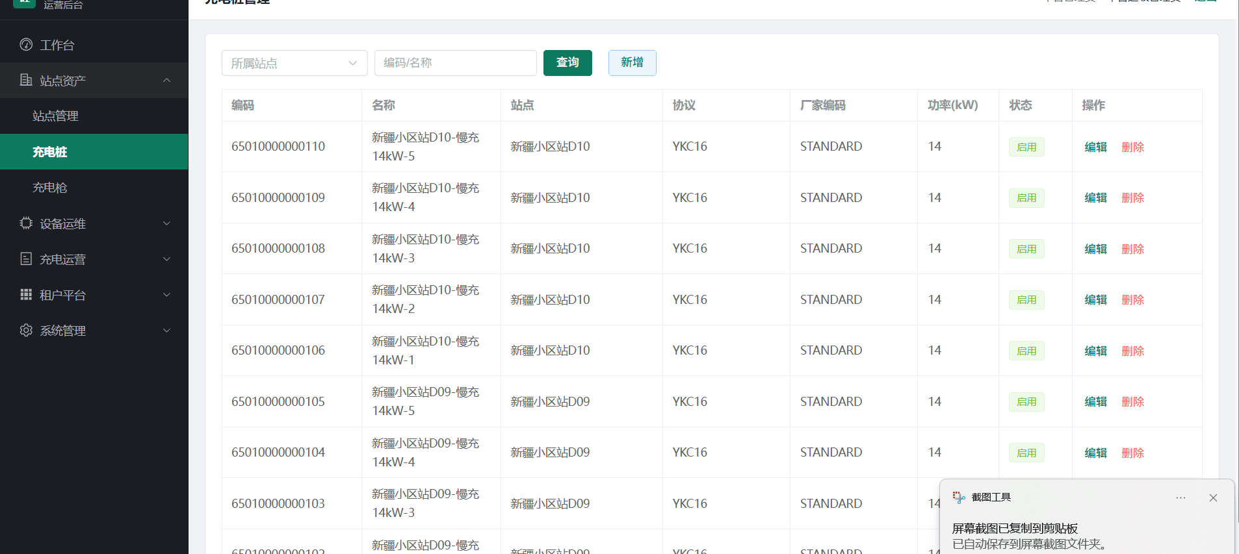The width and height of the screenshot is (1239, 554).
Task: Dismiss the 截图工具 notification
Action: [x=1213, y=497]
